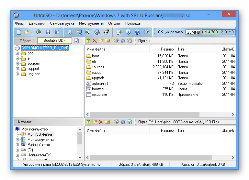Expand the boot folder in image tree
Viewport: 249px width, 180px height.
17,53
